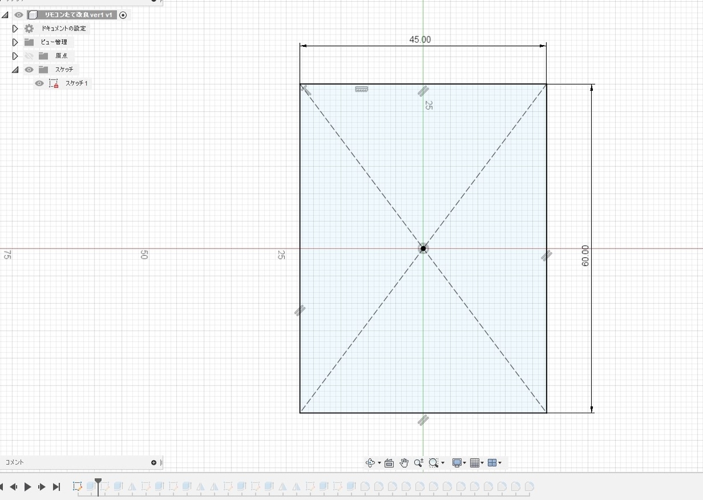Open Display Settings monitor icon
The image size is (703, 500).
coord(457,462)
